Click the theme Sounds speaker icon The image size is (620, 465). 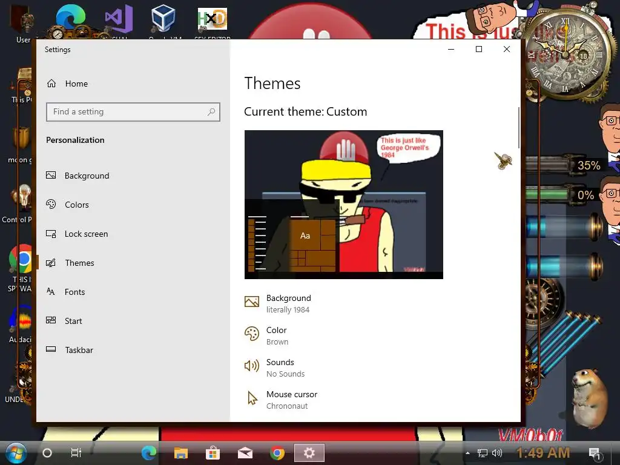coord(252,366)
